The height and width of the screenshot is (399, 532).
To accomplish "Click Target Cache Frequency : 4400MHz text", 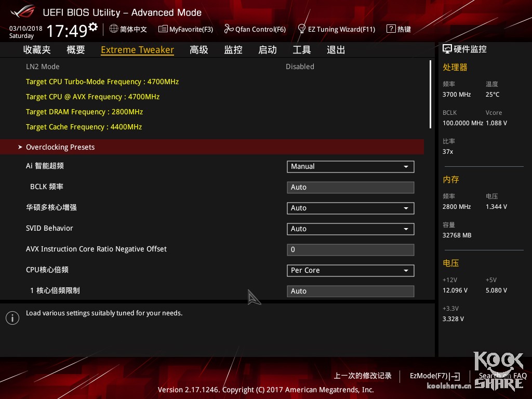I will click(x=84, y=127).
